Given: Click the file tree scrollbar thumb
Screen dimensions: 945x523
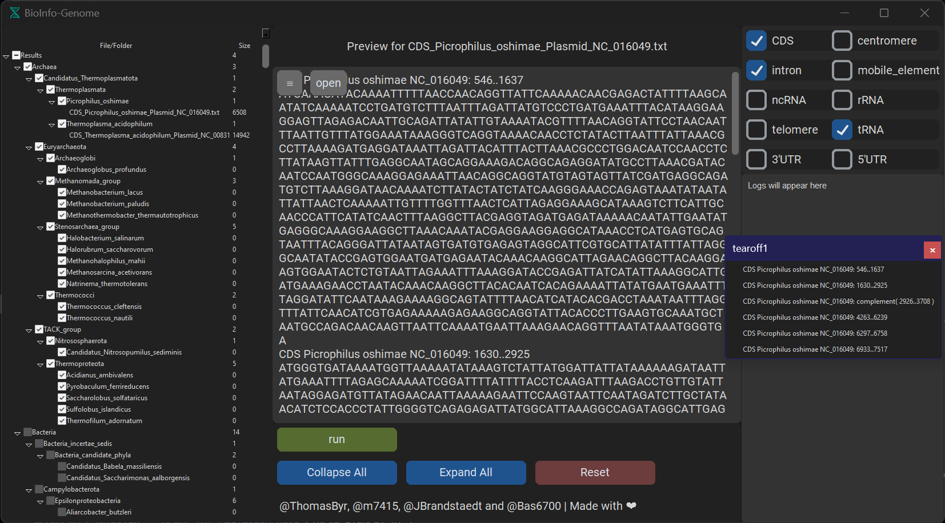Looking at the screenshot, I should [x=266, y=56].
